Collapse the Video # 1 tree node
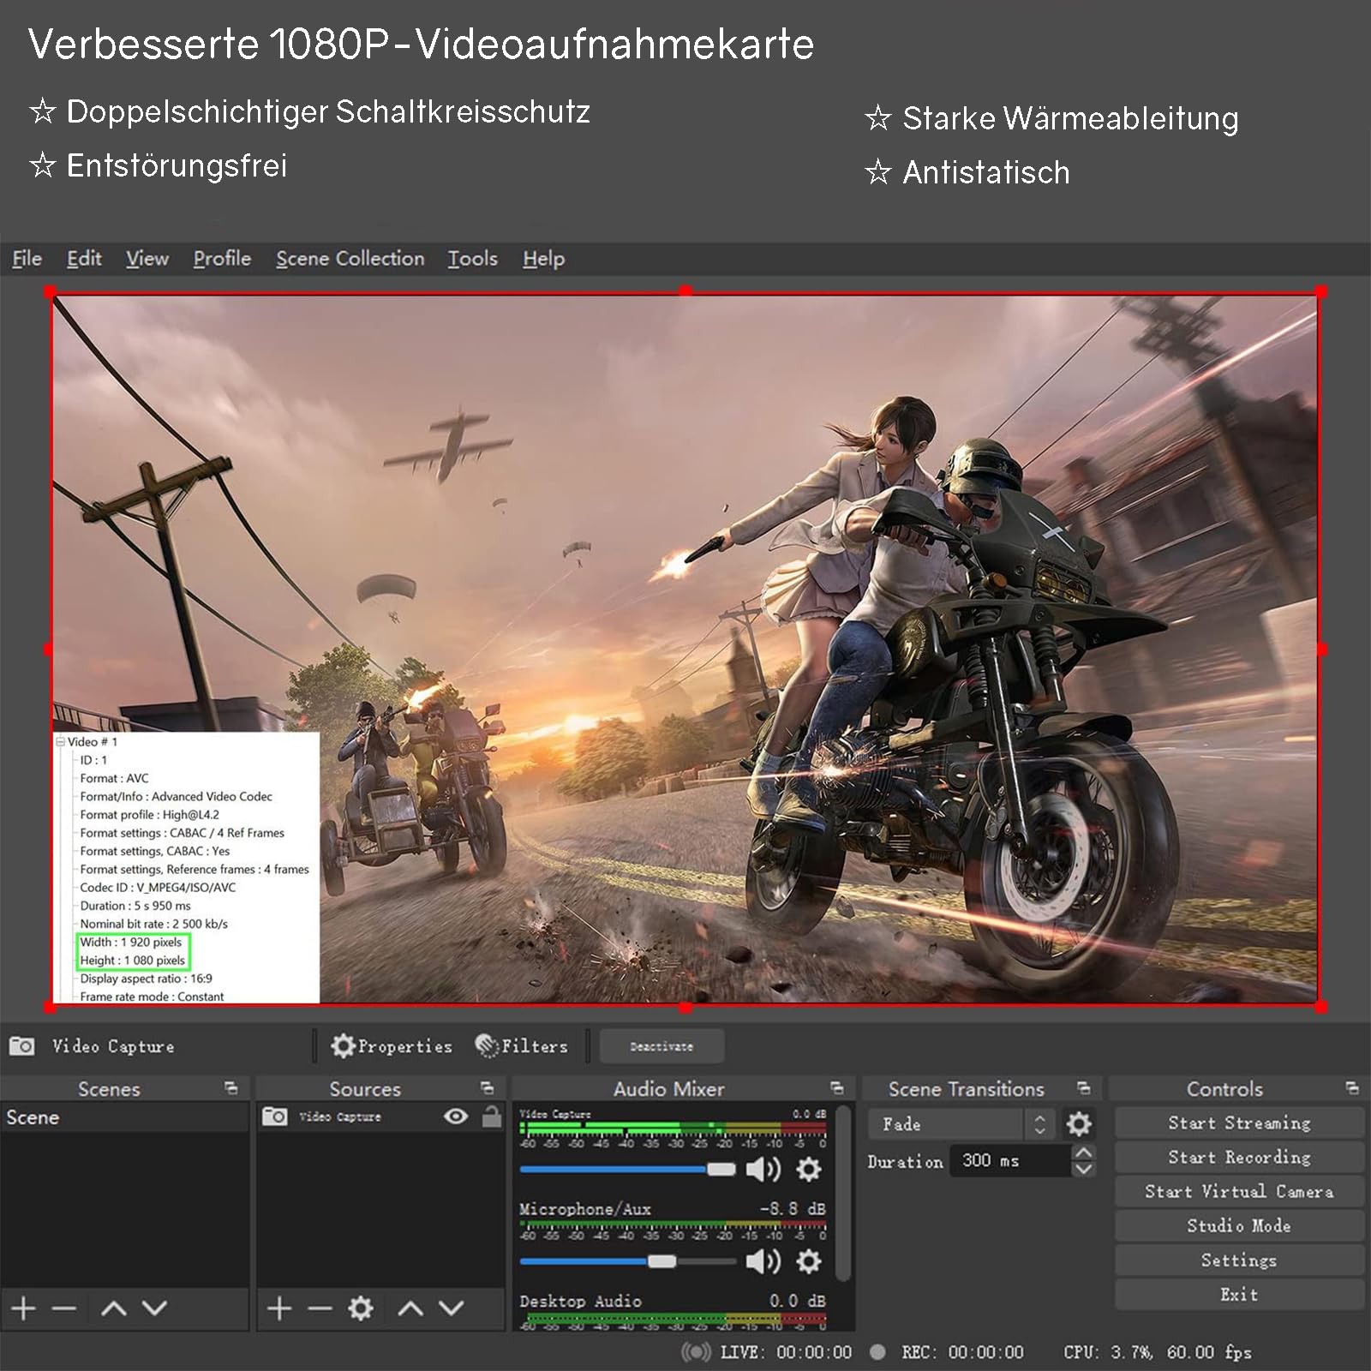 coord(60,742)
